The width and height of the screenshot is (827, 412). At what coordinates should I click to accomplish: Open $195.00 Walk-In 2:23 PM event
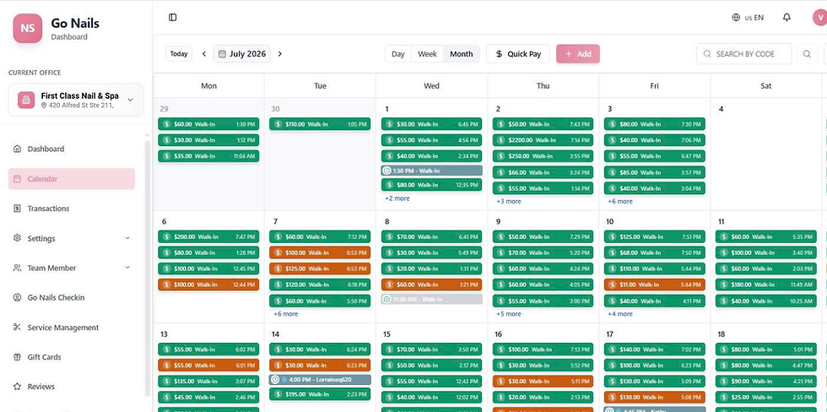(x=320, y=394)
